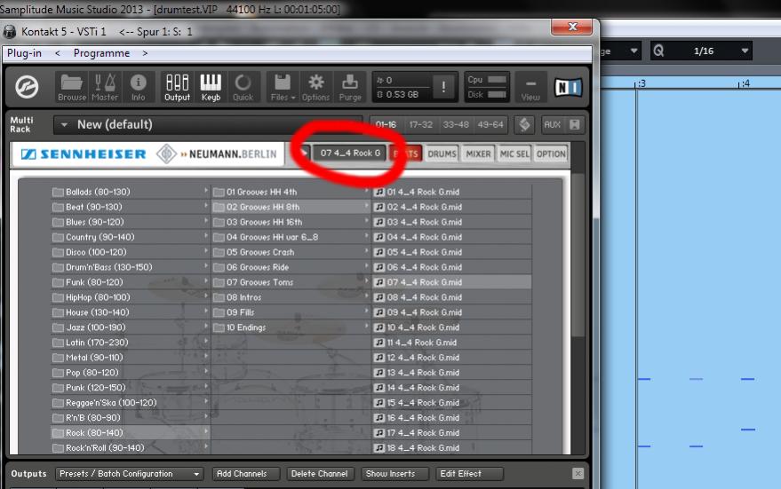The height and width of the screenshot is (489, 781).
Task: Select 07 4_4 Rock G.mid file
Action: point(451,282)
